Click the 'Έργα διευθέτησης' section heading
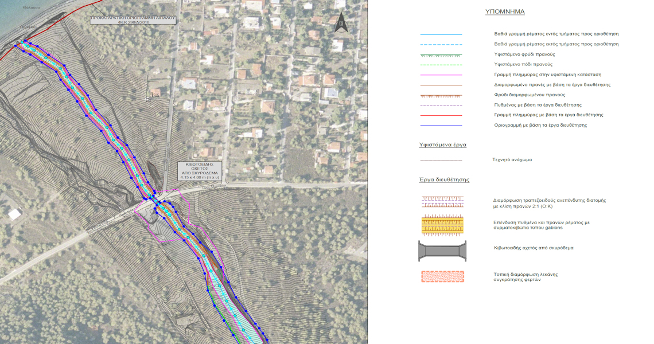 click(x=444, y=179)
